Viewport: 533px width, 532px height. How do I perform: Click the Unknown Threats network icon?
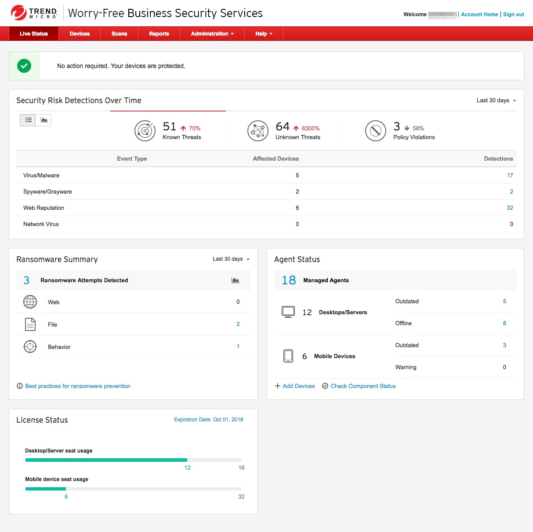click(x=258, y=131)
